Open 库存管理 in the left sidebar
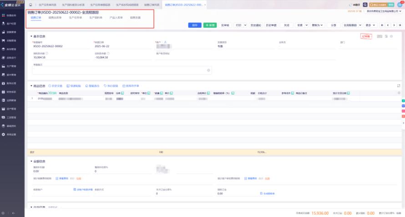Image resolution: width=405 pixels, height=217 pixels. tap(11, 49)
